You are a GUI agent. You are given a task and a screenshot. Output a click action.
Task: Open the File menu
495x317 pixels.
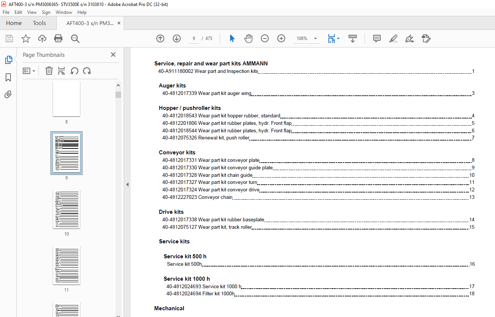(x=6, y=12)
